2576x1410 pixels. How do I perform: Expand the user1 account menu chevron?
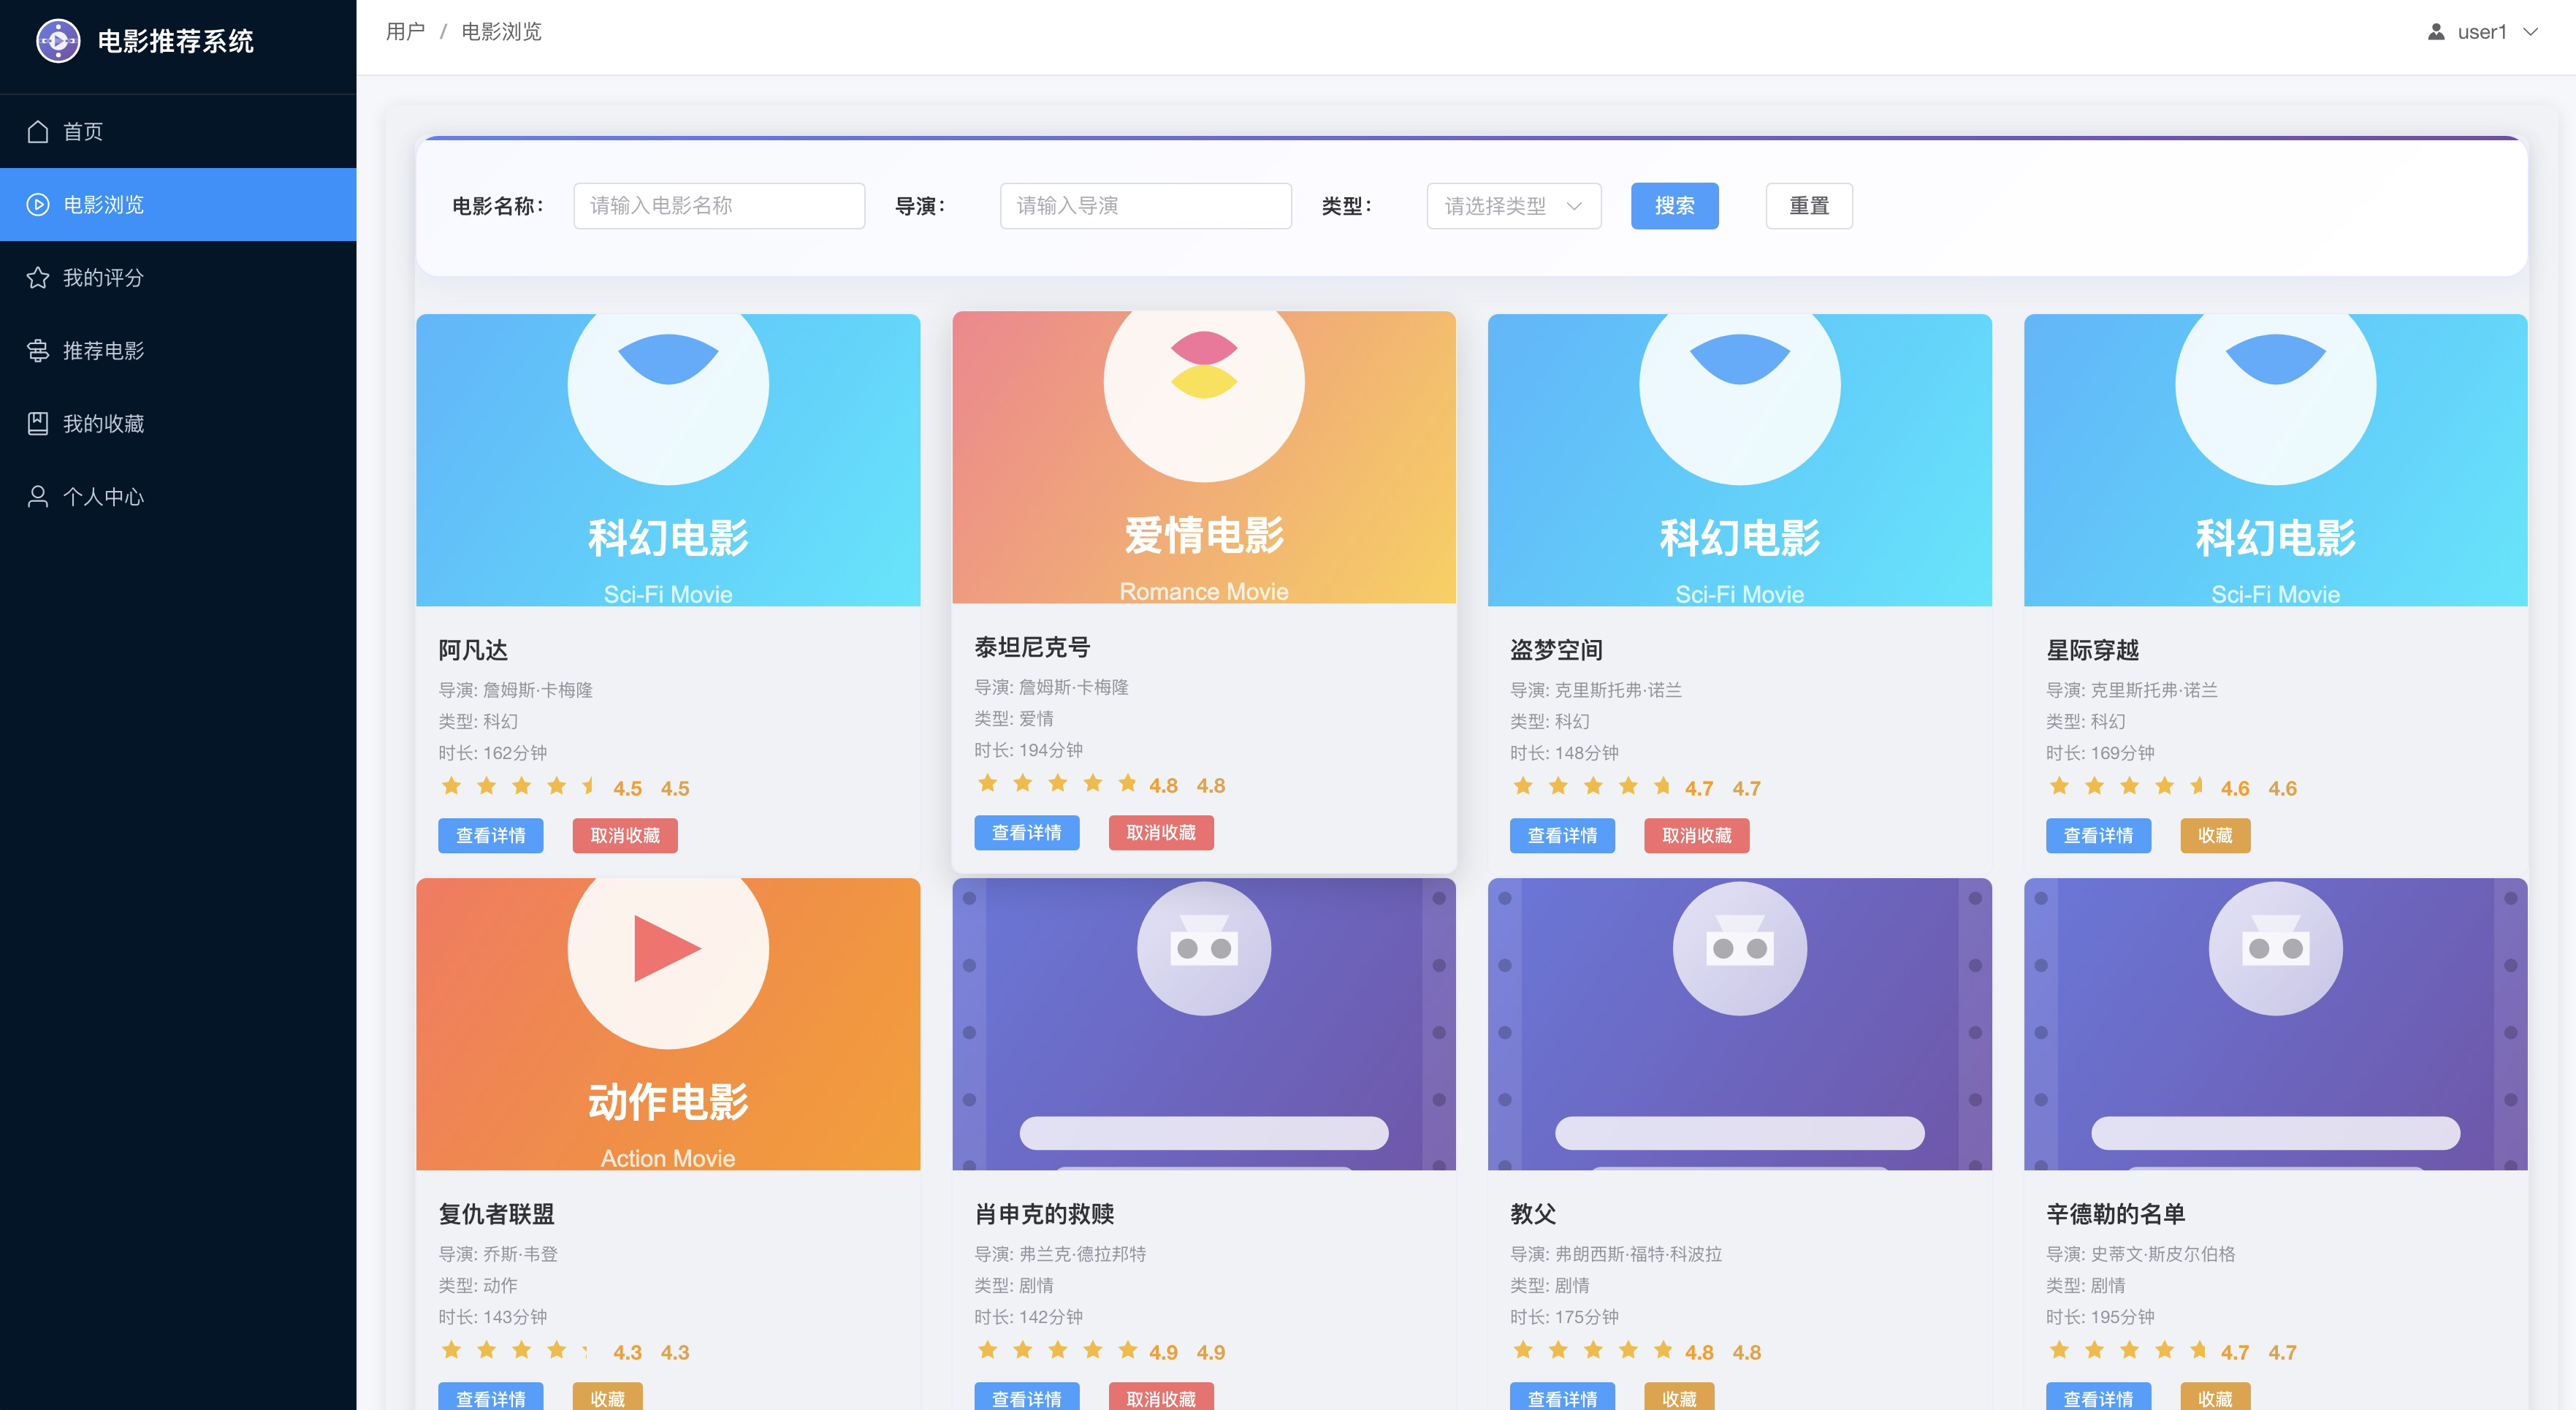[2530, 32]
